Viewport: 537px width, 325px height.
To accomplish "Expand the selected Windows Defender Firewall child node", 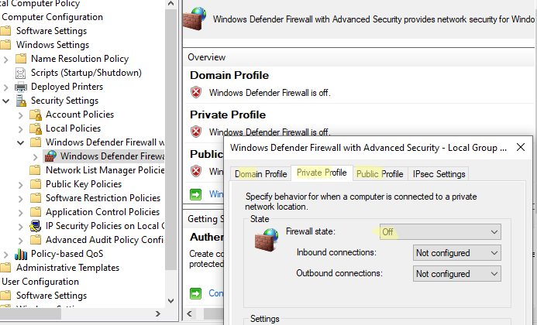I will (36, 157).
